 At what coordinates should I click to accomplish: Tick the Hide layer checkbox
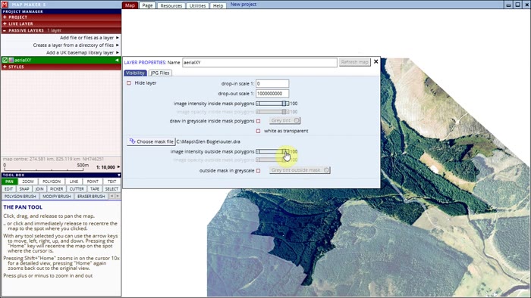click(129, 83)
